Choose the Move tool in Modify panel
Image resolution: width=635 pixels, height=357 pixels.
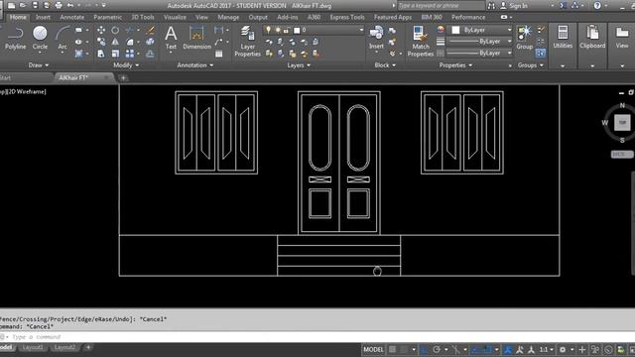(x=101, y=31)
